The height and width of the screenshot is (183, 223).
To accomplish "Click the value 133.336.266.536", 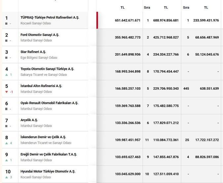I will click(x=128, y=123).
